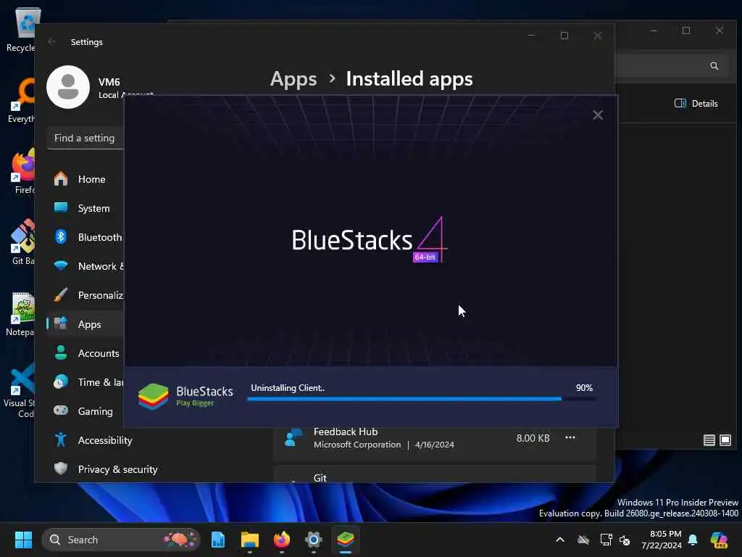This screenshot has width=742, height=557.
Task: Open File Explorer from the taskbar
Action: coord(250,540)
